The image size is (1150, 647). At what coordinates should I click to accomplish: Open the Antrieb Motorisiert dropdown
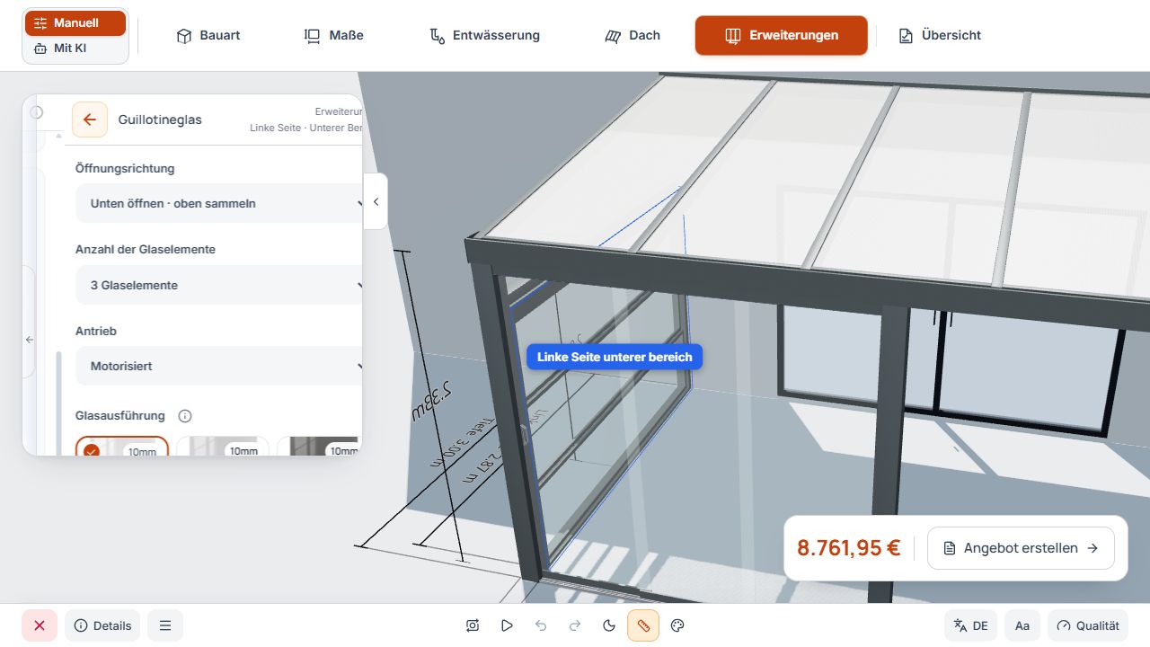tap(220, 366)
